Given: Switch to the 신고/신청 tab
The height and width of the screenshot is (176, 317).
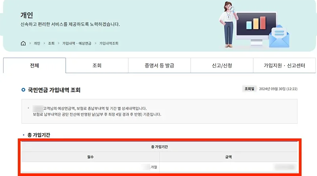Looking at the screenshot, I should [222, 65].
